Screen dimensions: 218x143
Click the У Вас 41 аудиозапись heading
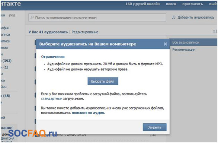[x=48, y=32]
